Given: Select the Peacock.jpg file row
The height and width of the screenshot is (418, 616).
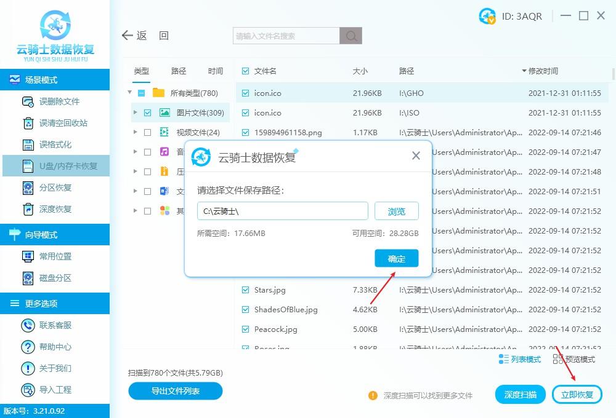Looking at the screenshot, I should pos(422,329).
